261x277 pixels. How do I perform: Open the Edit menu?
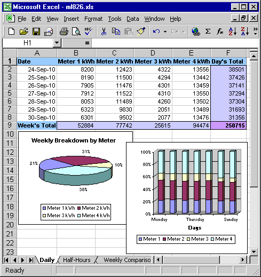pos(36,19)
